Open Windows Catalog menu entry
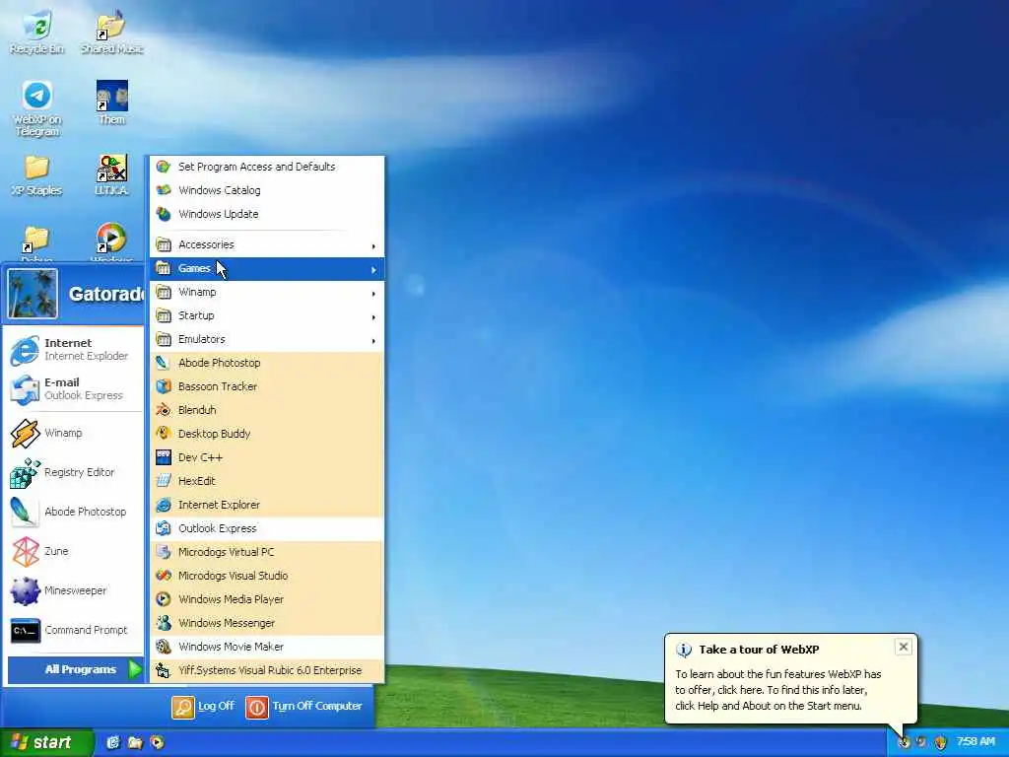The height and width of the screenshot is (757, 1009). click(x=267, y=190)
